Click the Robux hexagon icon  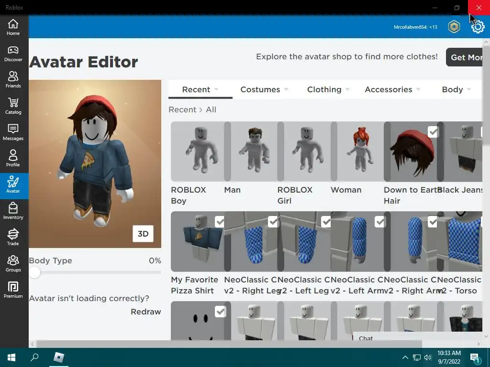coord(454,27)
